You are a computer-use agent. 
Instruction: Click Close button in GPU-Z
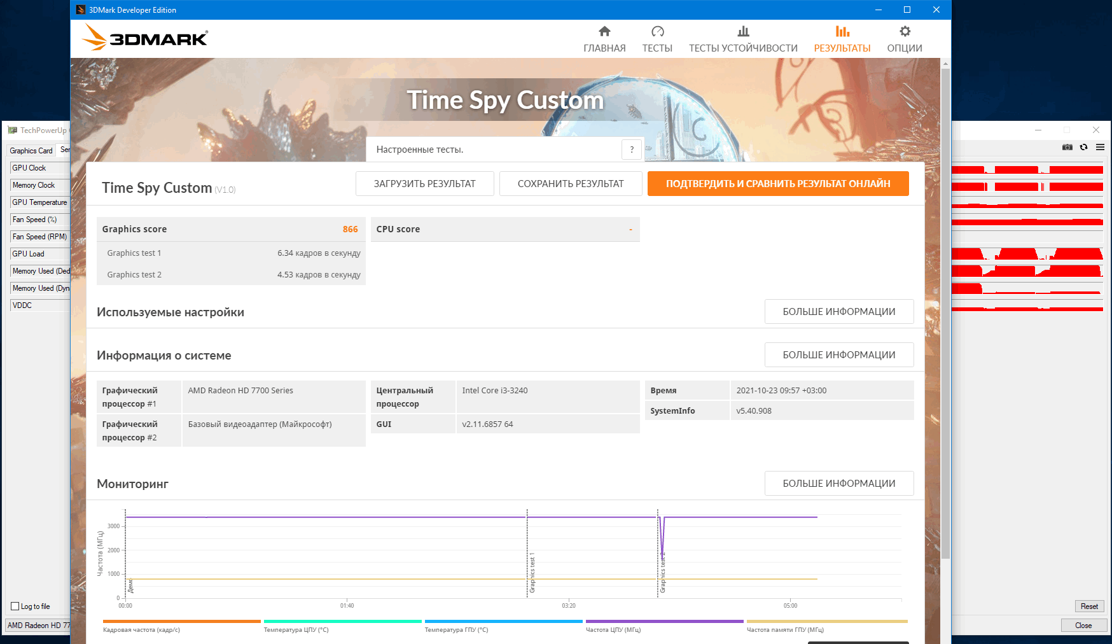coord(1083,626)
